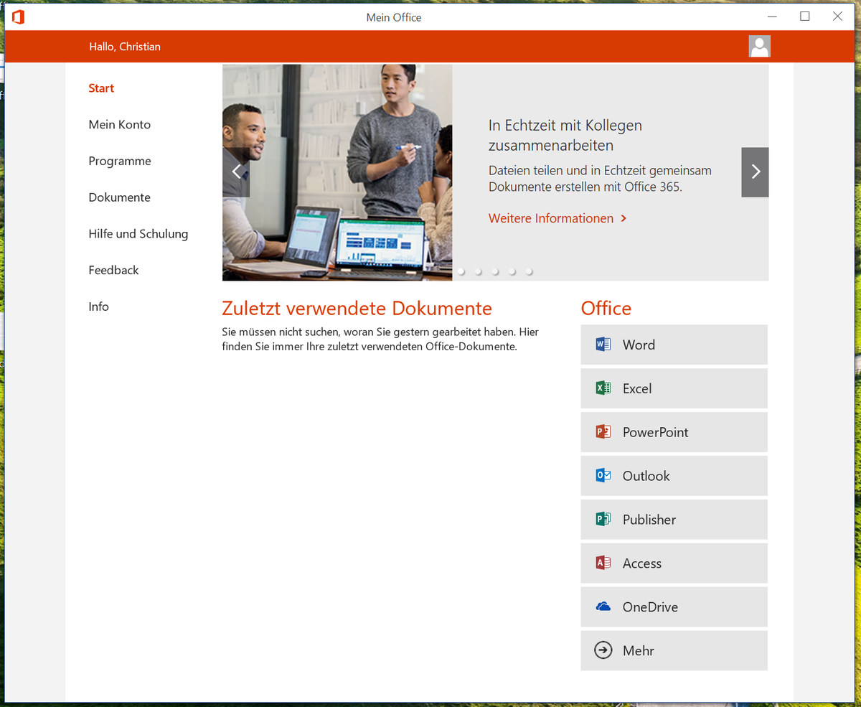Image resolution: width=861 pixels, height=707 pixels.
Task: Open OneDrive via the blue cloud icon
Action: coord(603,607)
